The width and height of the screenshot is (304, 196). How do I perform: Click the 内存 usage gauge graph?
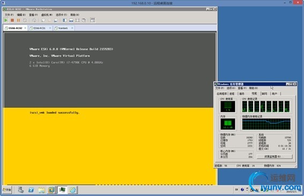tap(228, 124)
